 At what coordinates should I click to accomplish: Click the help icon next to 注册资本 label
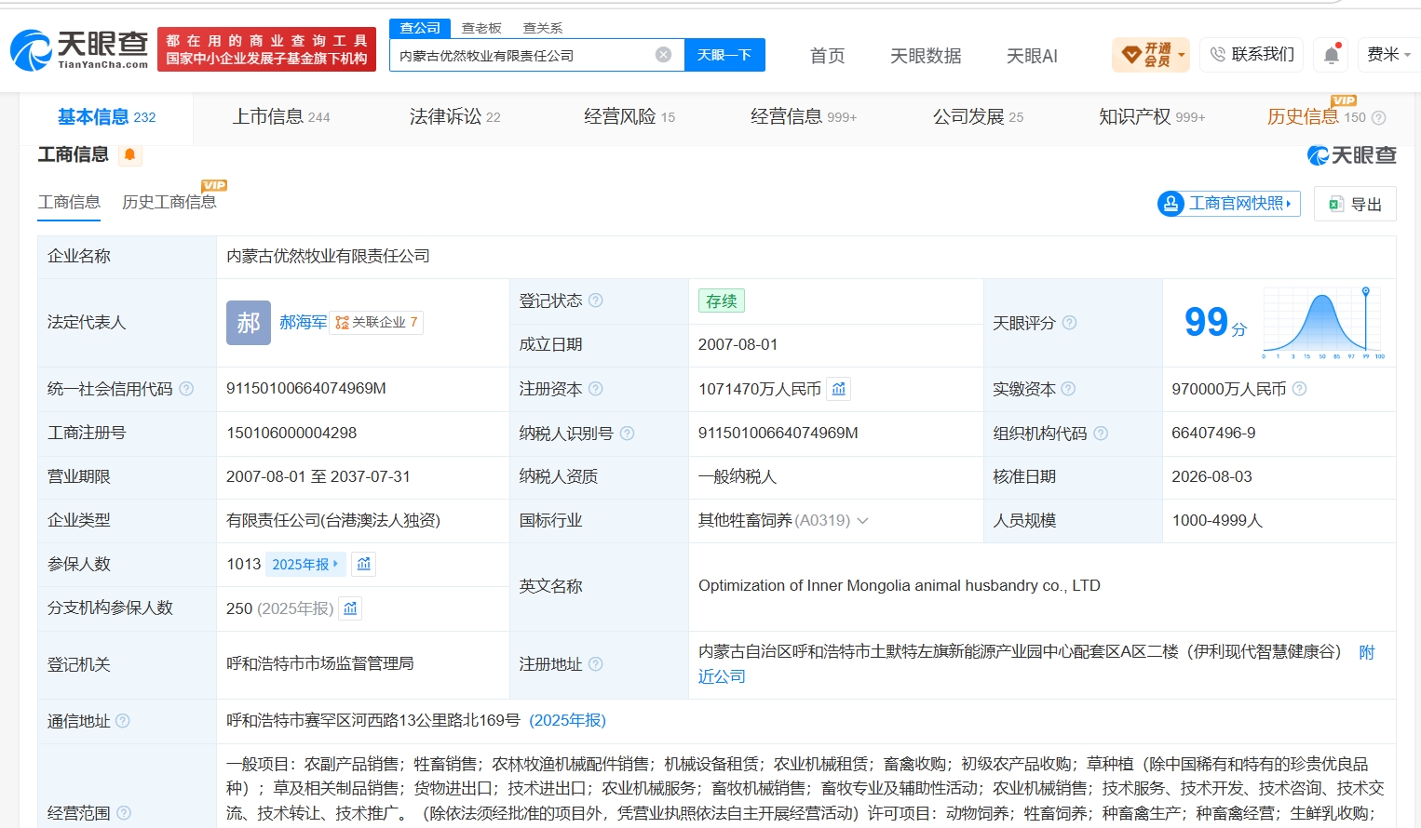pyautogui.click(x=596, y=389)
